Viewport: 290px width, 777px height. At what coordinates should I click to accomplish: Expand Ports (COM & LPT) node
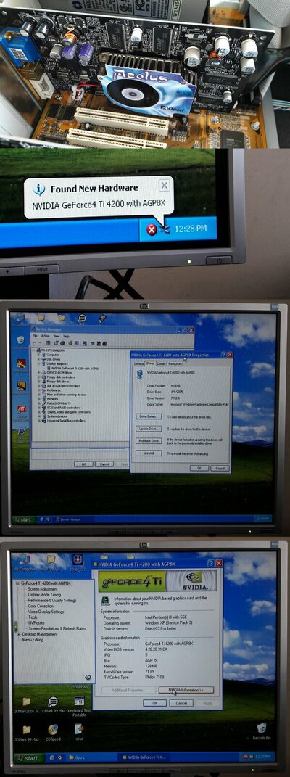(38, 403)
